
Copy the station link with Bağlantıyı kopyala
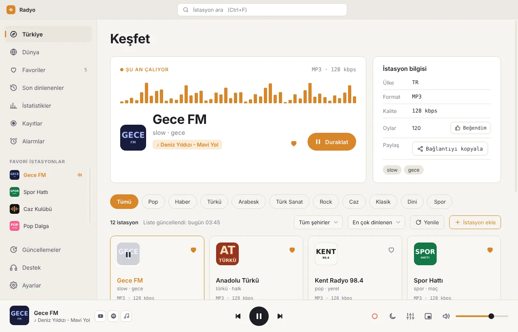click(x=450, y=149)
